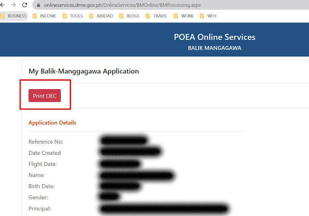
Task: Click the Name: label
Action: 37,175
